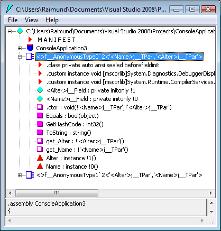Image resolution: width=221 pixels, height=231 pixels.
Task: Select the get_Alter method row
Action: [x=85, y=141]
